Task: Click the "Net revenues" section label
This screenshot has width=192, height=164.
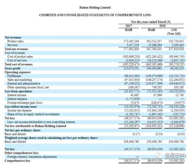Action: (13, 38)
